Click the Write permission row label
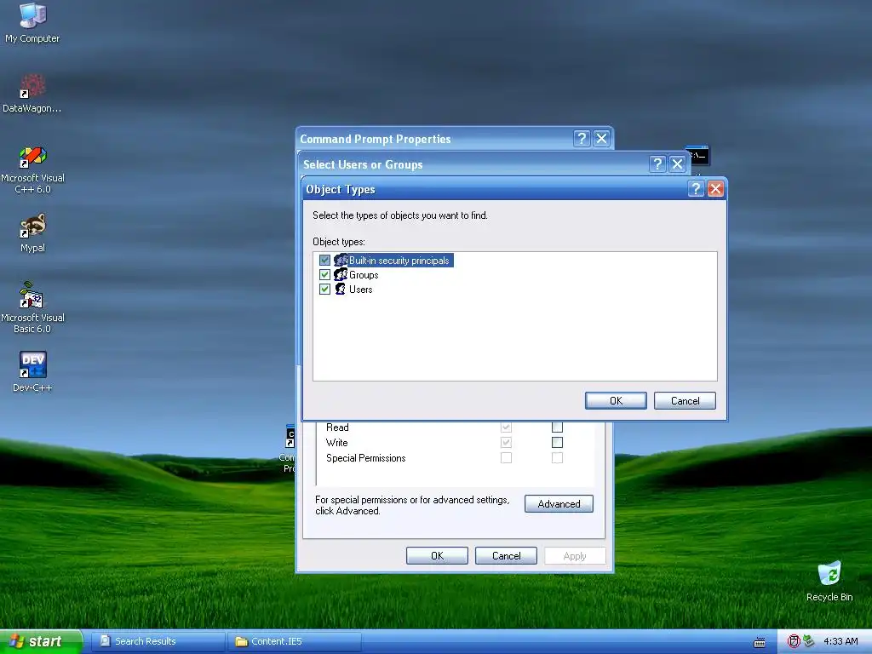Image resolution: width=872 pixels, height=654 pixels. 337,443
